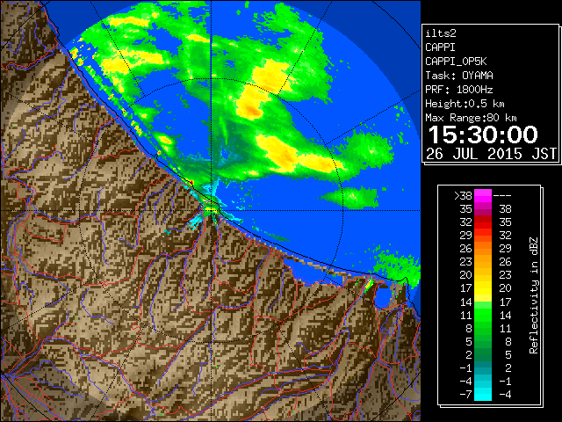The height and width of the screenshot is (422, 562).
Task: Pick the red swatch beside legend value 32
Action: tap(483, 222)
